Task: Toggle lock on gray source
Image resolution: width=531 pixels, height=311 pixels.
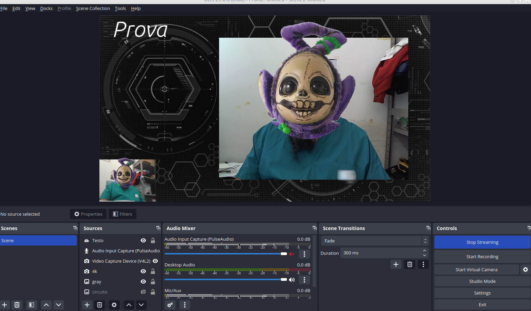Action: pyautogui.click(x=153, y=282)
